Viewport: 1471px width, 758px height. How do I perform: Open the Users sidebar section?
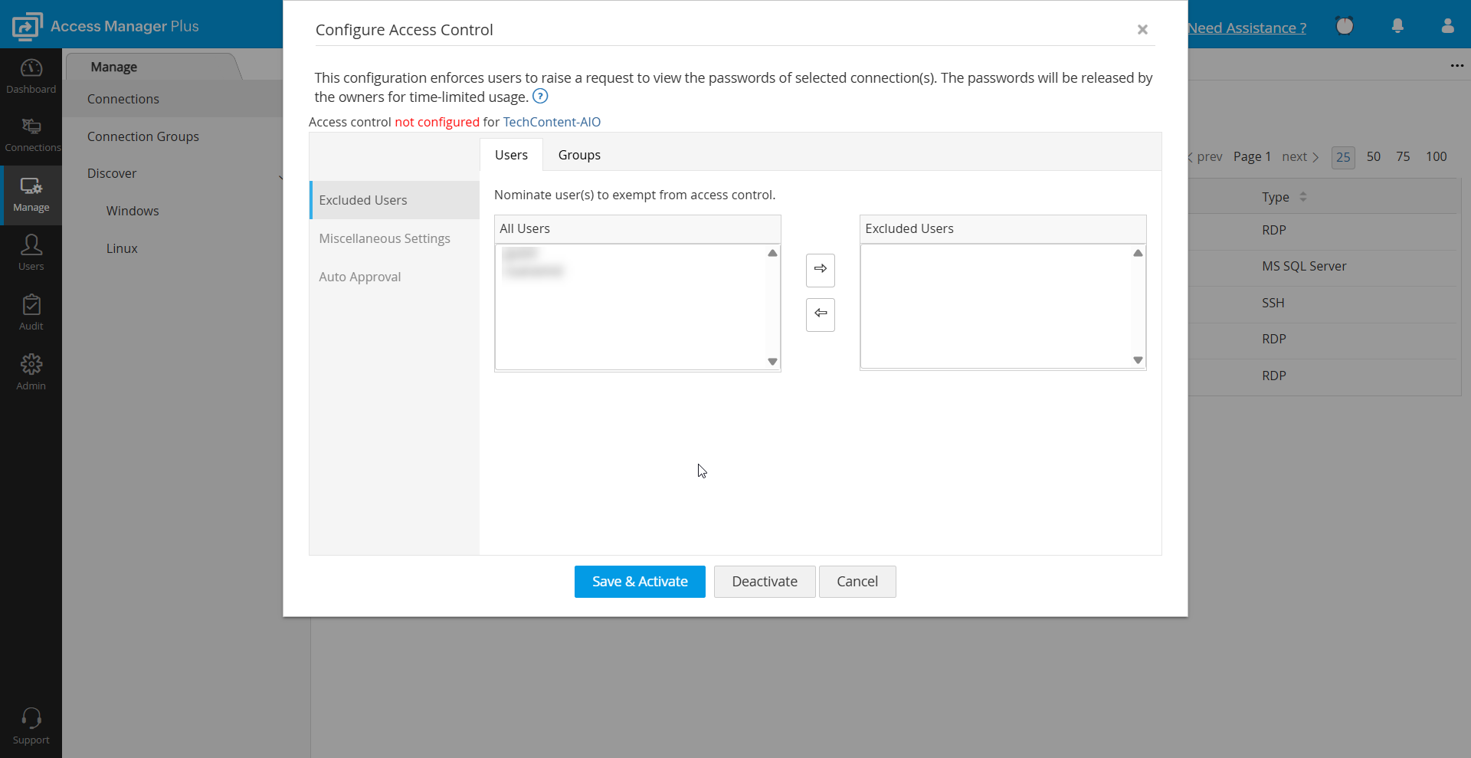[31, 252]
